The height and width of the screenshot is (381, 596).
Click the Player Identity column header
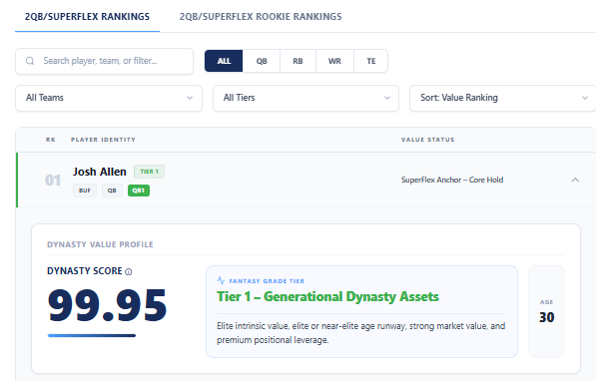click(103, 140)
